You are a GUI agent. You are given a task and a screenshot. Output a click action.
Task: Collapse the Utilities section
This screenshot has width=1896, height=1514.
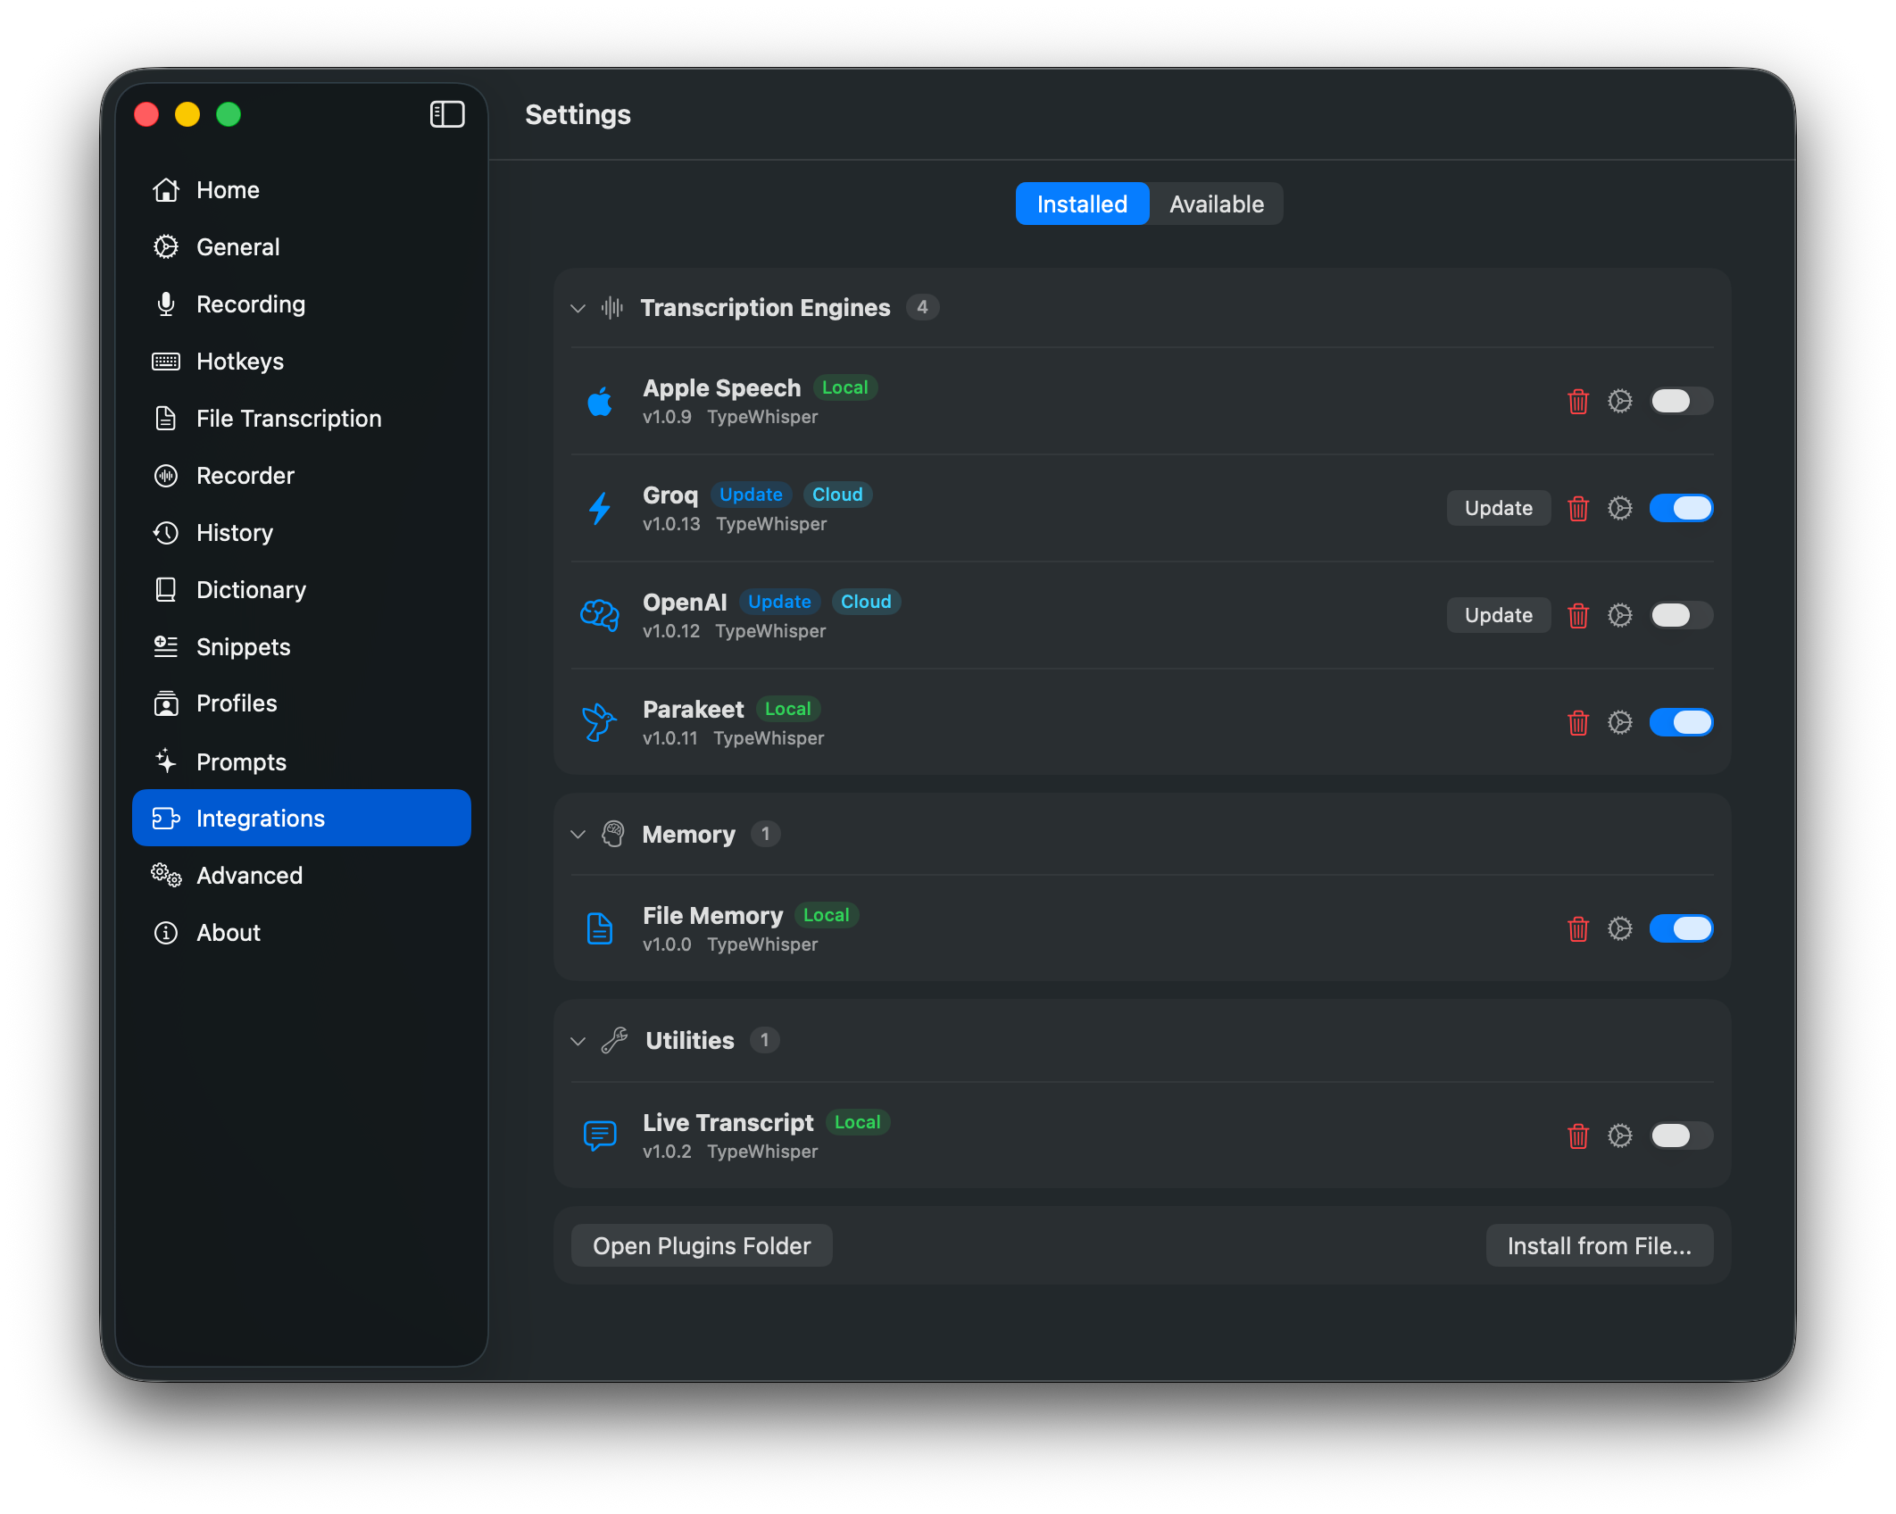pos(578,1040)
